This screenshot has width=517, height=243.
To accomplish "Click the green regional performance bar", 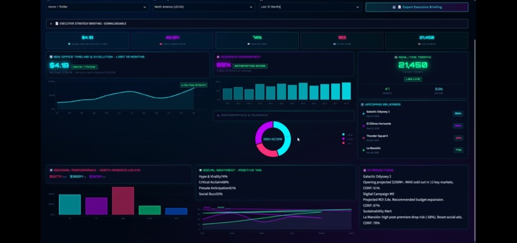I will tap(149, 210).
